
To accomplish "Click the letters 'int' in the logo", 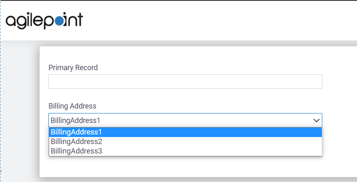I will coord(73,20).
